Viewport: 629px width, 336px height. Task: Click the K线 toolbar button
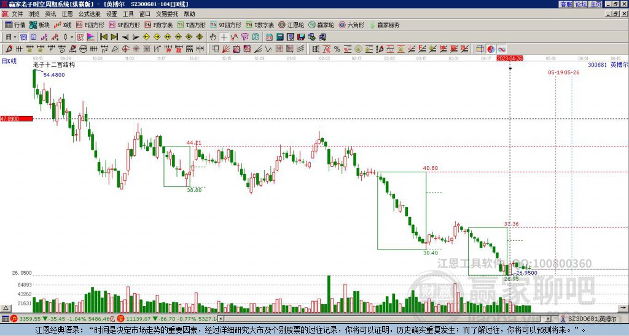[x=63, y=25]
